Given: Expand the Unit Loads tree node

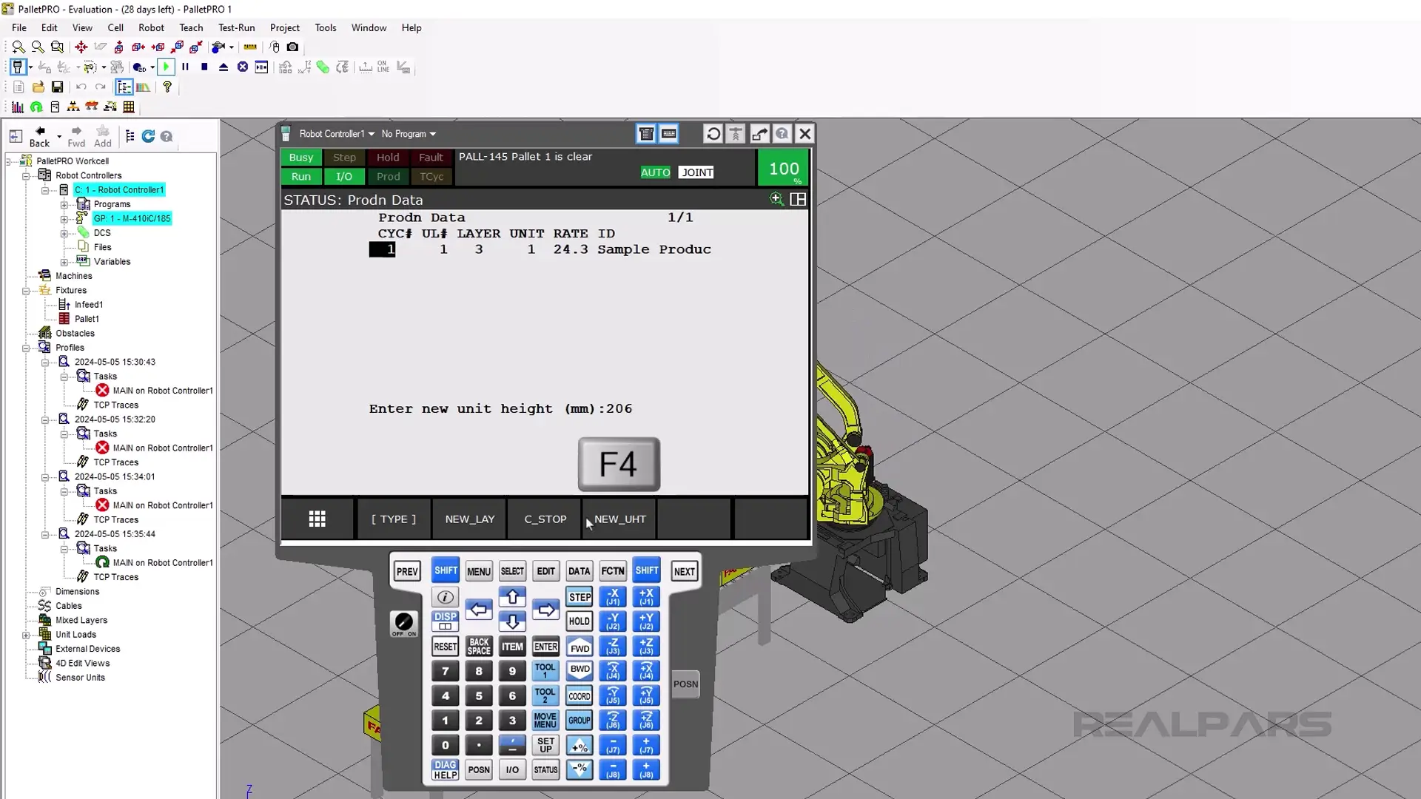Looking at the screenshot, I should (x=26, y=635).
